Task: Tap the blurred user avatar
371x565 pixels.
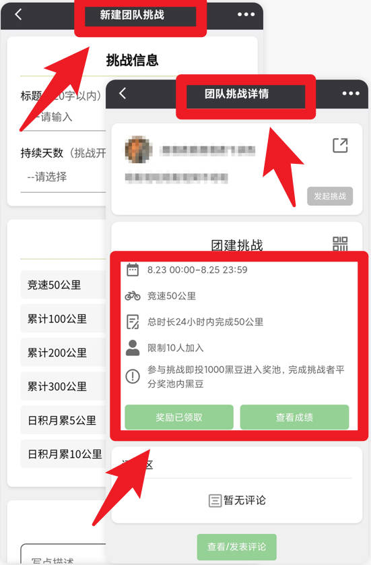Action: click(x=138, y=150)
